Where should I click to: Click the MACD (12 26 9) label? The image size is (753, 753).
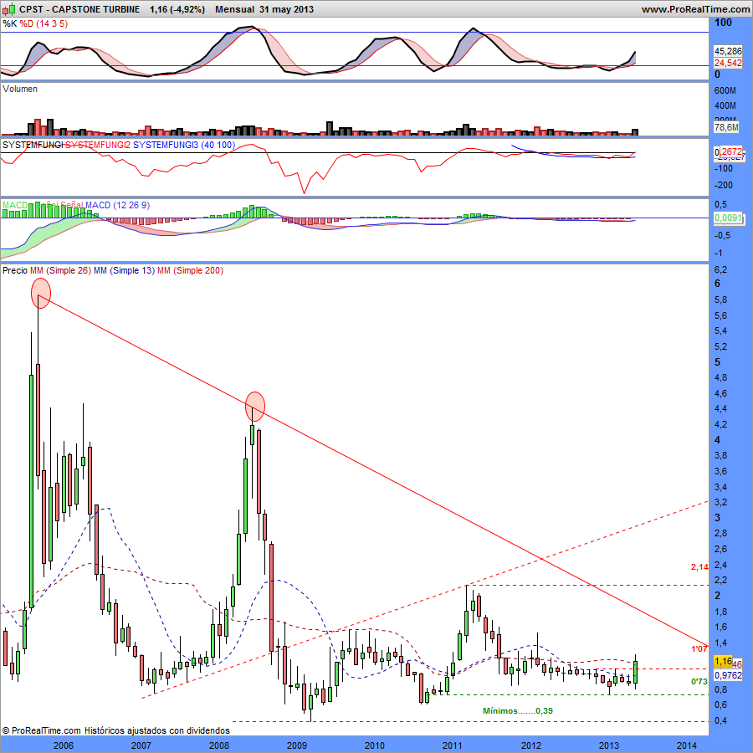point(118,205)
